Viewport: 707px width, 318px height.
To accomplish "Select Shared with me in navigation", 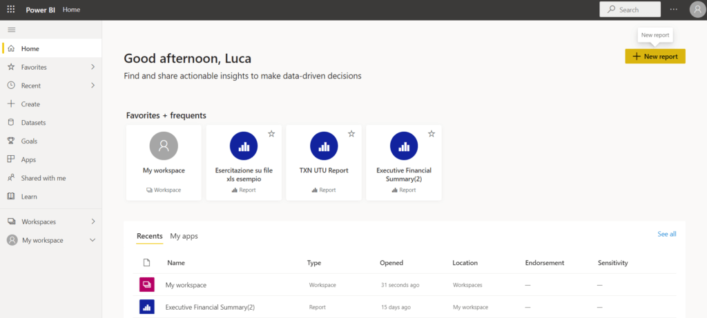I will coord(51,178).
